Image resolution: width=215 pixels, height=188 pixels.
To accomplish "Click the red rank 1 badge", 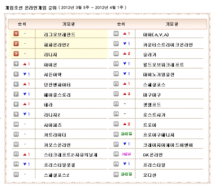I will (16, 34).
